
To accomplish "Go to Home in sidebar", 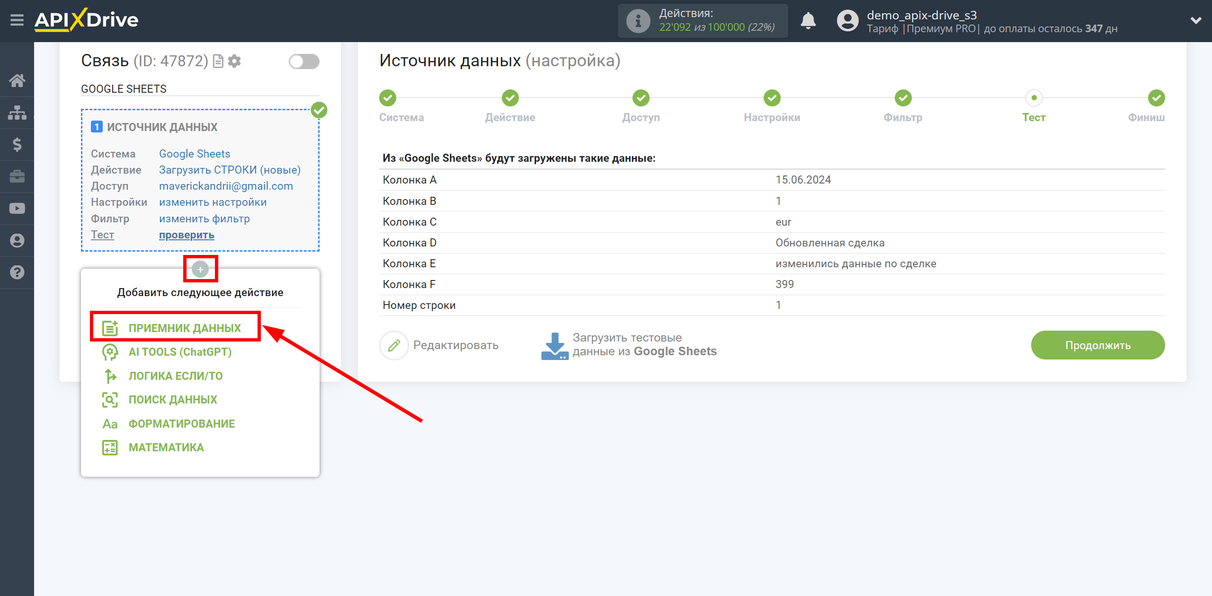I will (x=17, y=81).
